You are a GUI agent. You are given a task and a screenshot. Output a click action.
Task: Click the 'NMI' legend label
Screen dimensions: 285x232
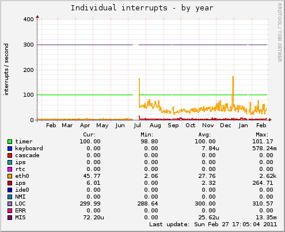pos(20,197)
